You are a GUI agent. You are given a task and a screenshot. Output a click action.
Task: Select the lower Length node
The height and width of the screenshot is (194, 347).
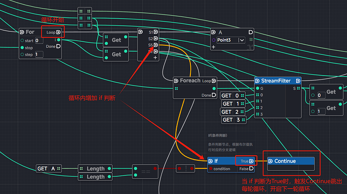point(95,177)
